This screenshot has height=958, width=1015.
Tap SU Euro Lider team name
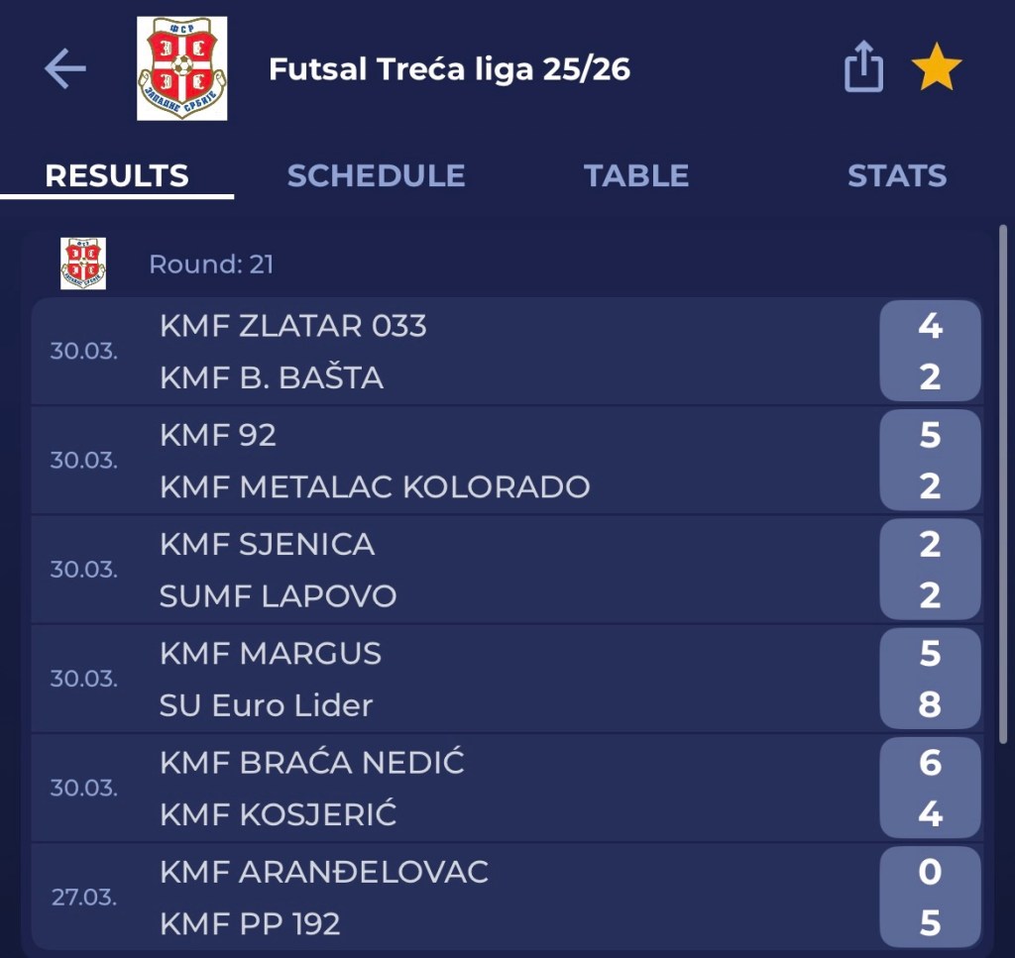[266, 705]
